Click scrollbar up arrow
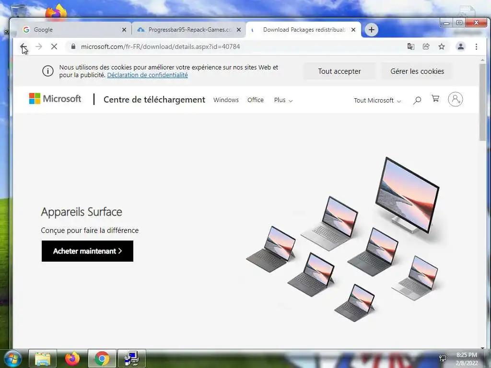The width and height of the screenshot is (491, 368). pos(482,59)
